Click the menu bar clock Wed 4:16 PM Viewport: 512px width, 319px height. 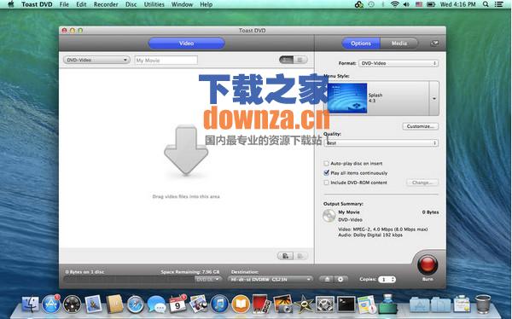(458, 4)
